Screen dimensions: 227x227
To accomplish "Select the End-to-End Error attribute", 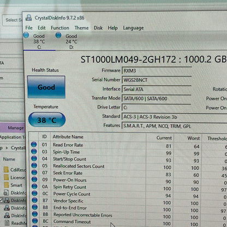I will [x=70, y=208].
